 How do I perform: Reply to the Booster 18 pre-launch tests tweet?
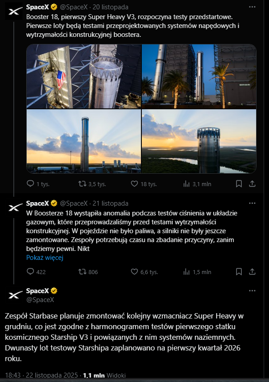coord(31,183)
